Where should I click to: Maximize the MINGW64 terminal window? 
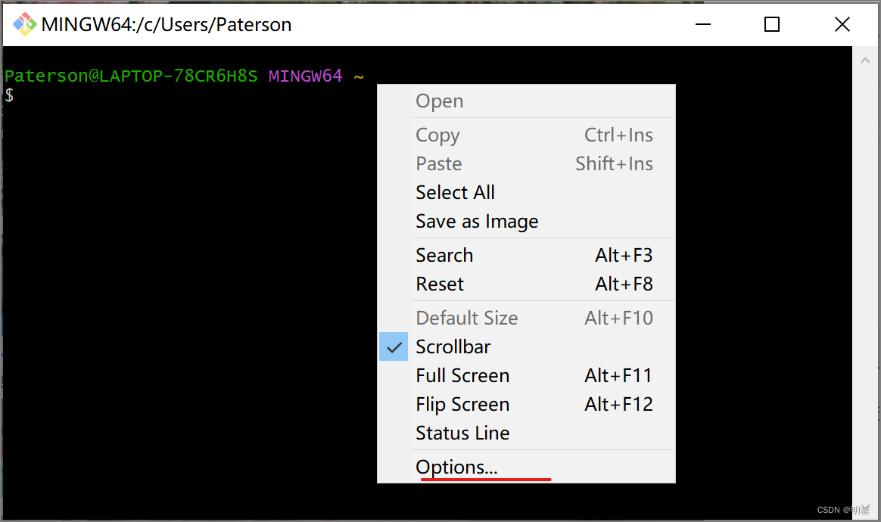(x=772, y=24)
